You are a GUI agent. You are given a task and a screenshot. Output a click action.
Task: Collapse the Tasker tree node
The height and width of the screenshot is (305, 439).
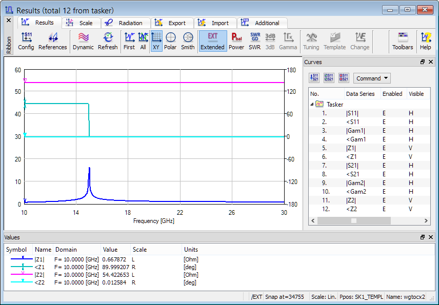tap(312, 104)
